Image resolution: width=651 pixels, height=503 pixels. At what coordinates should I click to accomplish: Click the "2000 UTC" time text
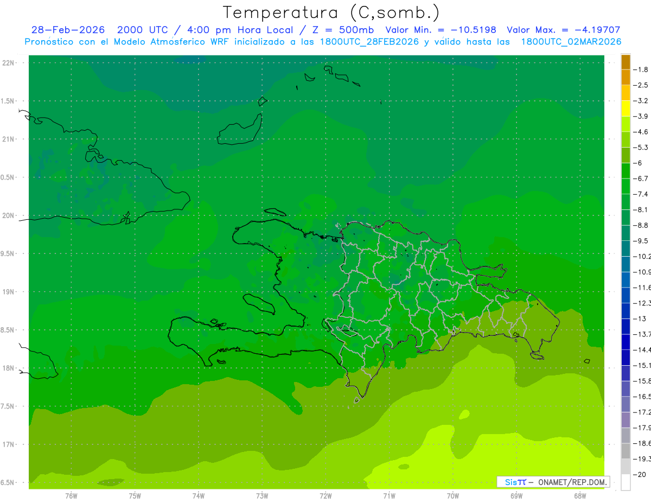[143, 30]
